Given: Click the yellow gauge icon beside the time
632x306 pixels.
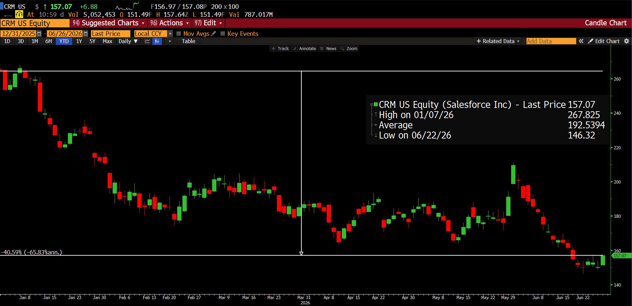Looking at the screenshot, I should click(x=19, y=14).
